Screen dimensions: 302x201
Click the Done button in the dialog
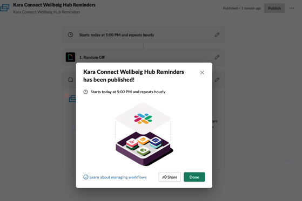coord(194,177)
